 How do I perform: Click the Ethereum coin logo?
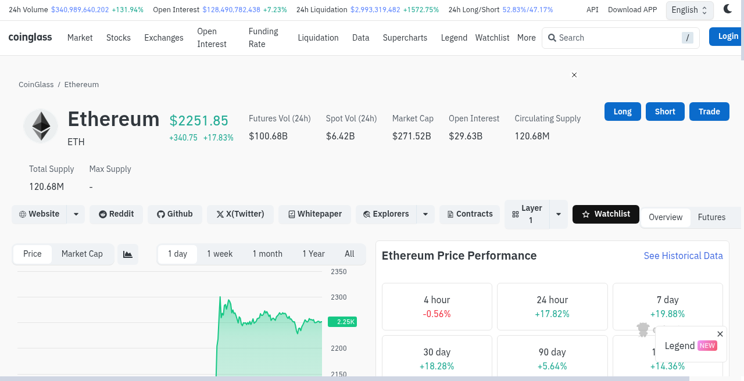click(41, 126)
